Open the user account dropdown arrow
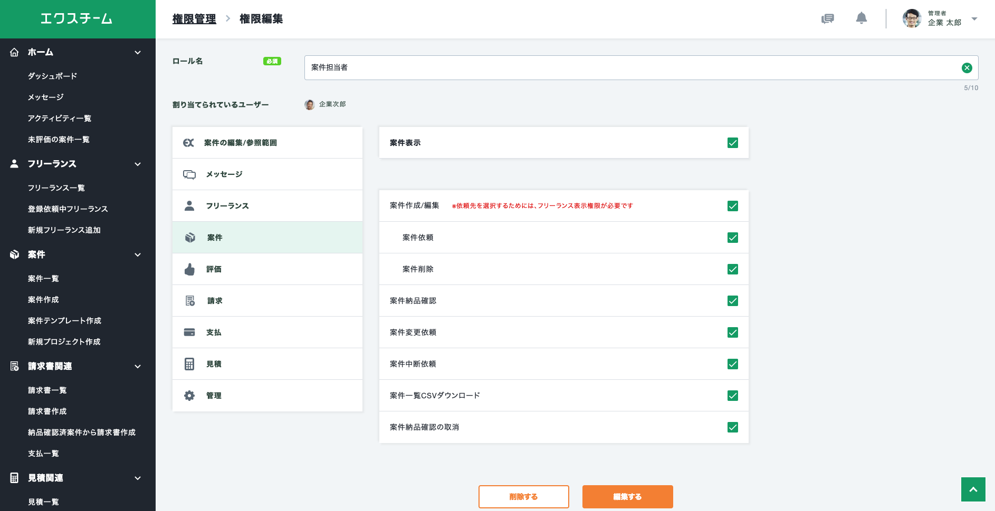The width and height of the screenshot is (995, 511). tap(974, 19)
